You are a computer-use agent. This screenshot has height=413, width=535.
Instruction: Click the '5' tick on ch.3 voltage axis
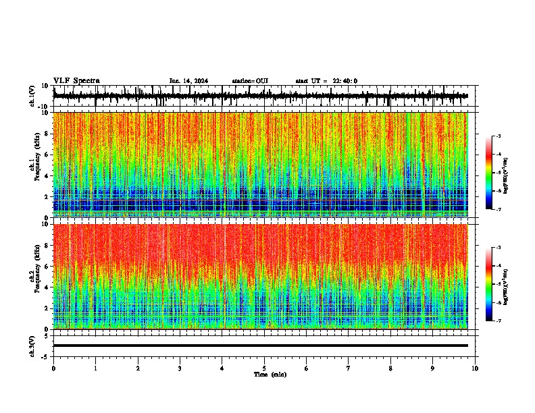click(47, 336)
